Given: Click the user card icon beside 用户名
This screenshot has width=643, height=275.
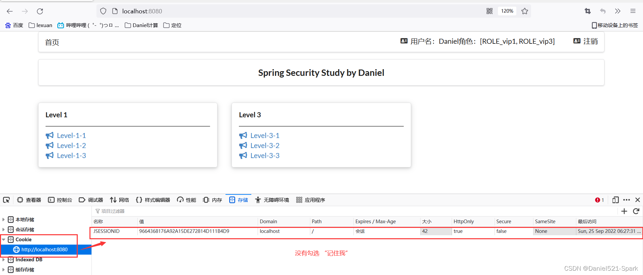Looking at the screenshot, I should [404, 41].
